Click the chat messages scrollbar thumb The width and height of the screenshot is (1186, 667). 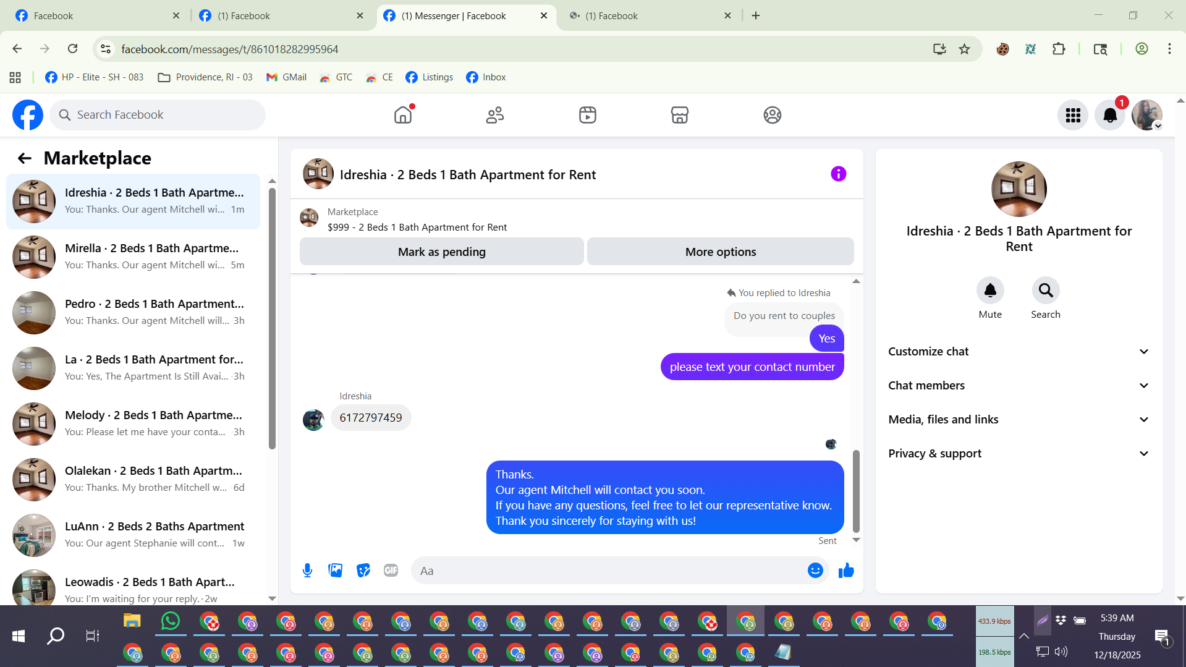(856, 491)
